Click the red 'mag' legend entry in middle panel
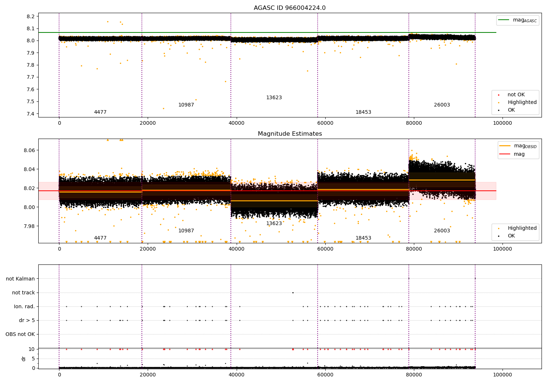This screenshot has width=547, height=383. click(512, 154)
